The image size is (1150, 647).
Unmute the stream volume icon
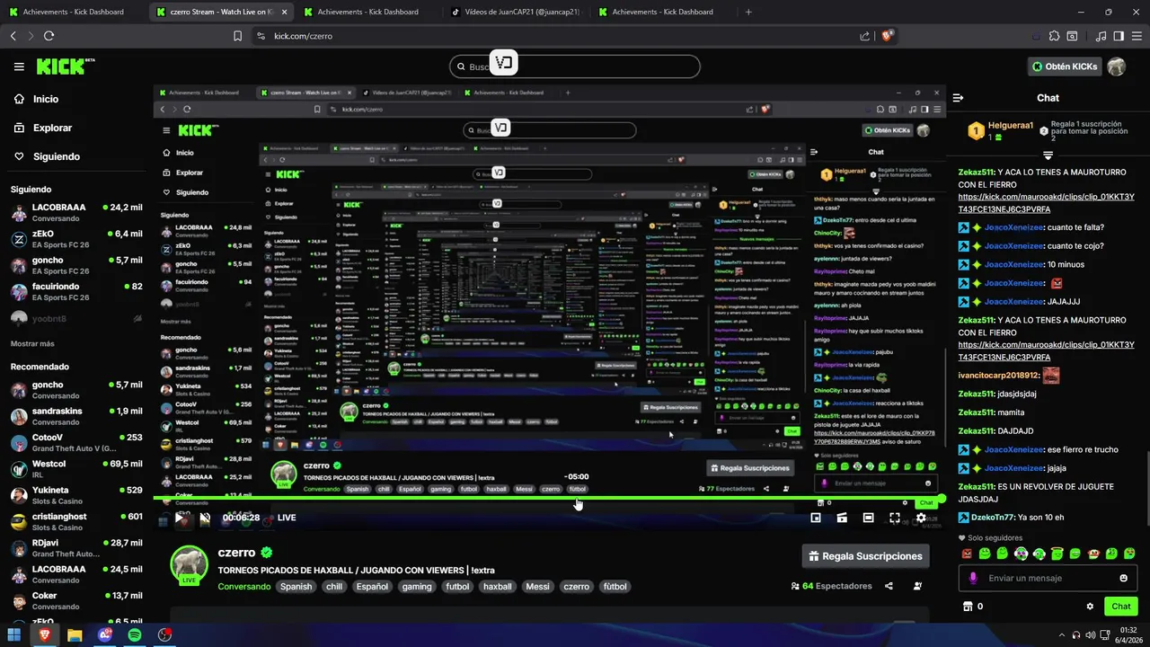(205, 518)
